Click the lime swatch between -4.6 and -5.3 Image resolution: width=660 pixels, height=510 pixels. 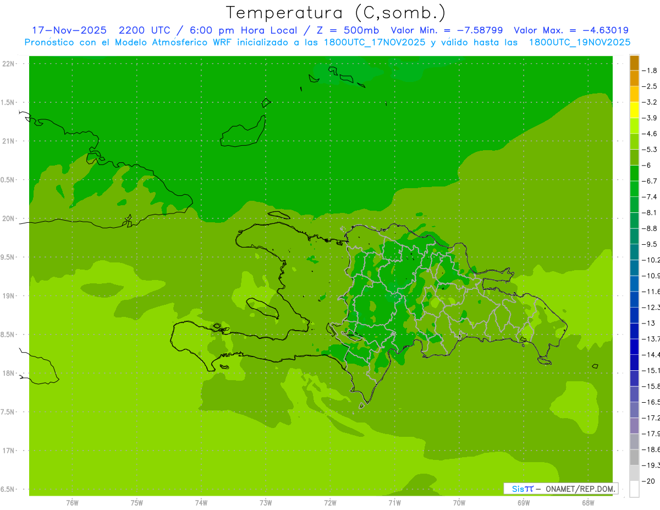click(x=634, y=141)
